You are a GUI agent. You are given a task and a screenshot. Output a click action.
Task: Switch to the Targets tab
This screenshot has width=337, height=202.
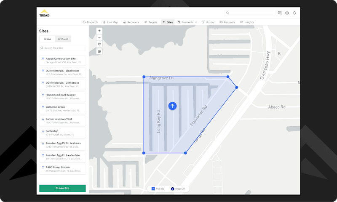click(151, 22)
